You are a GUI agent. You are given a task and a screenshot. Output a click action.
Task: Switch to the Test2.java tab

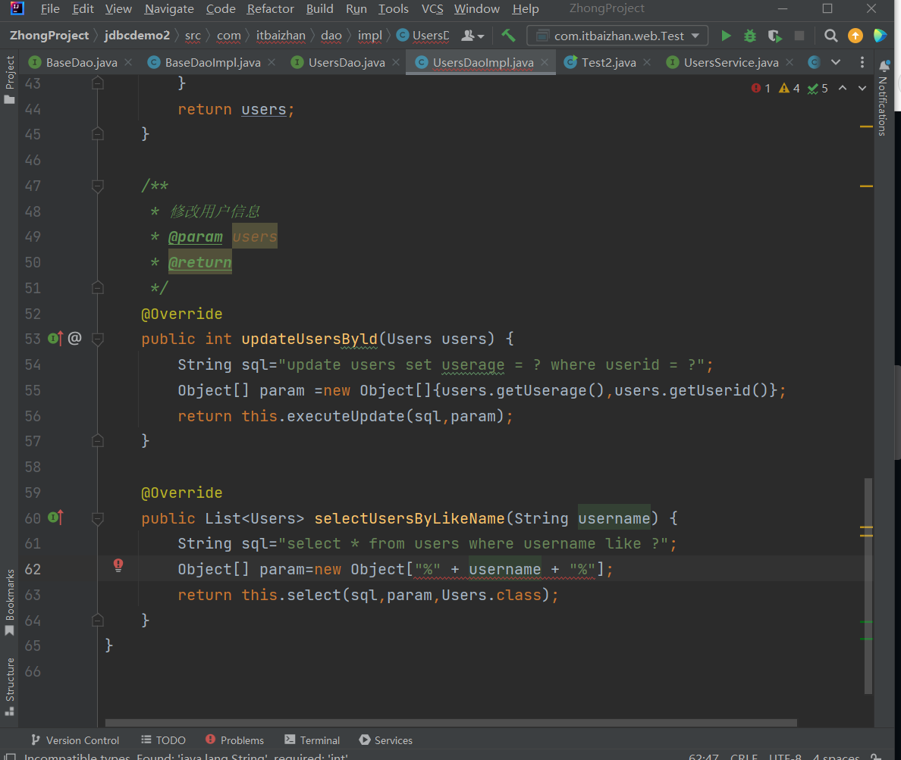pos(608,62)
